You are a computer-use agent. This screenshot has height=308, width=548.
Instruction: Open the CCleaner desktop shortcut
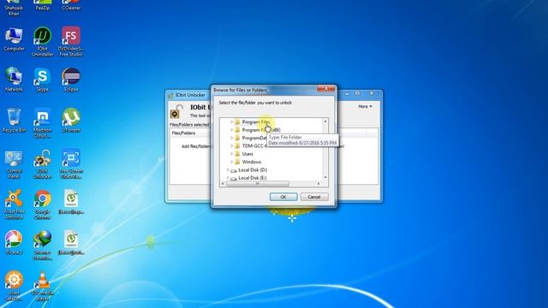[71, 5]
